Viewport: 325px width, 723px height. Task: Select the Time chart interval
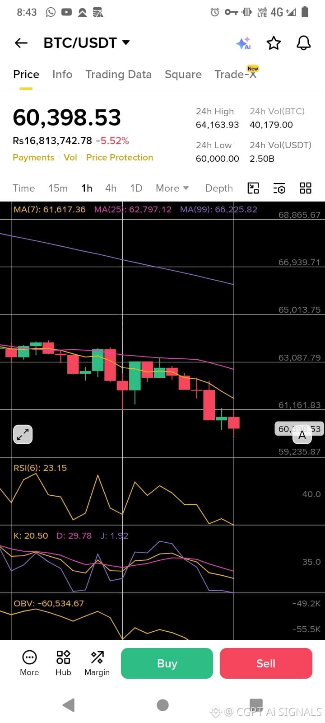click(24, 188)
